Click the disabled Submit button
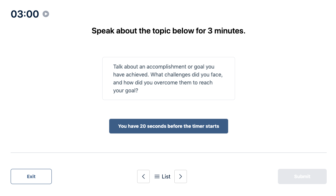The height and width of the screenshot is (196, 336). [x=302, y=176]
